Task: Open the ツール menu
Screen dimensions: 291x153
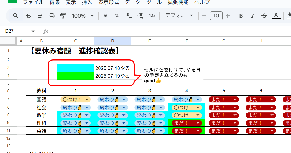Action: (154, 2)
